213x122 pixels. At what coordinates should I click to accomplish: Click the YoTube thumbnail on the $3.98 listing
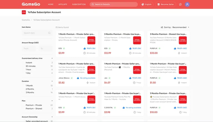coord(137,100)
